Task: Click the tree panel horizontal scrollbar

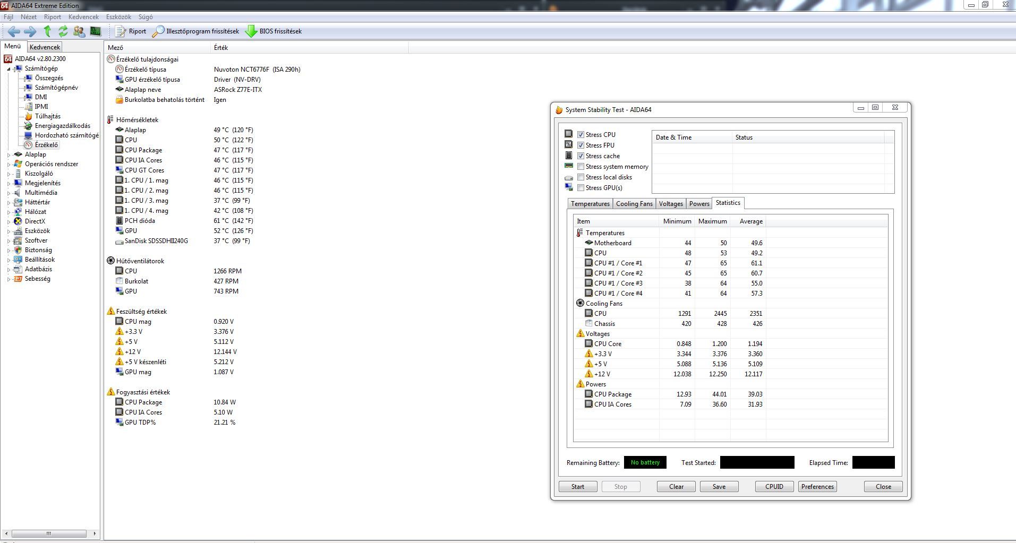Action: tap(49, 533)
